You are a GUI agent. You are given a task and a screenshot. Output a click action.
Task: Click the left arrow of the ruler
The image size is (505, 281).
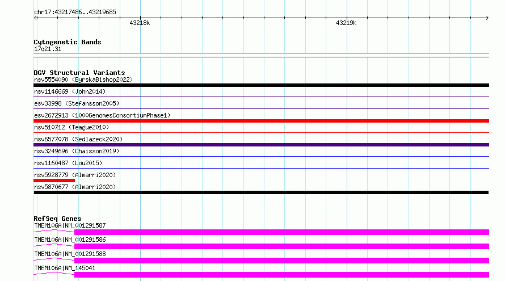click(x=35, y=18)
